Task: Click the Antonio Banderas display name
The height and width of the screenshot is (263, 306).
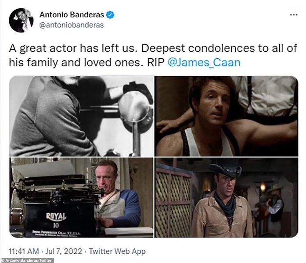Action: pos(72,15)
